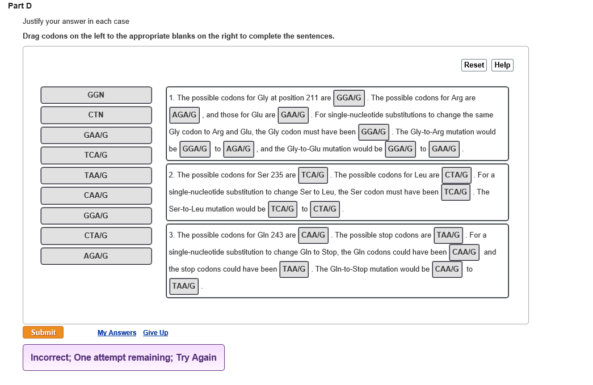Click the Give Up link

coord(155,333)
